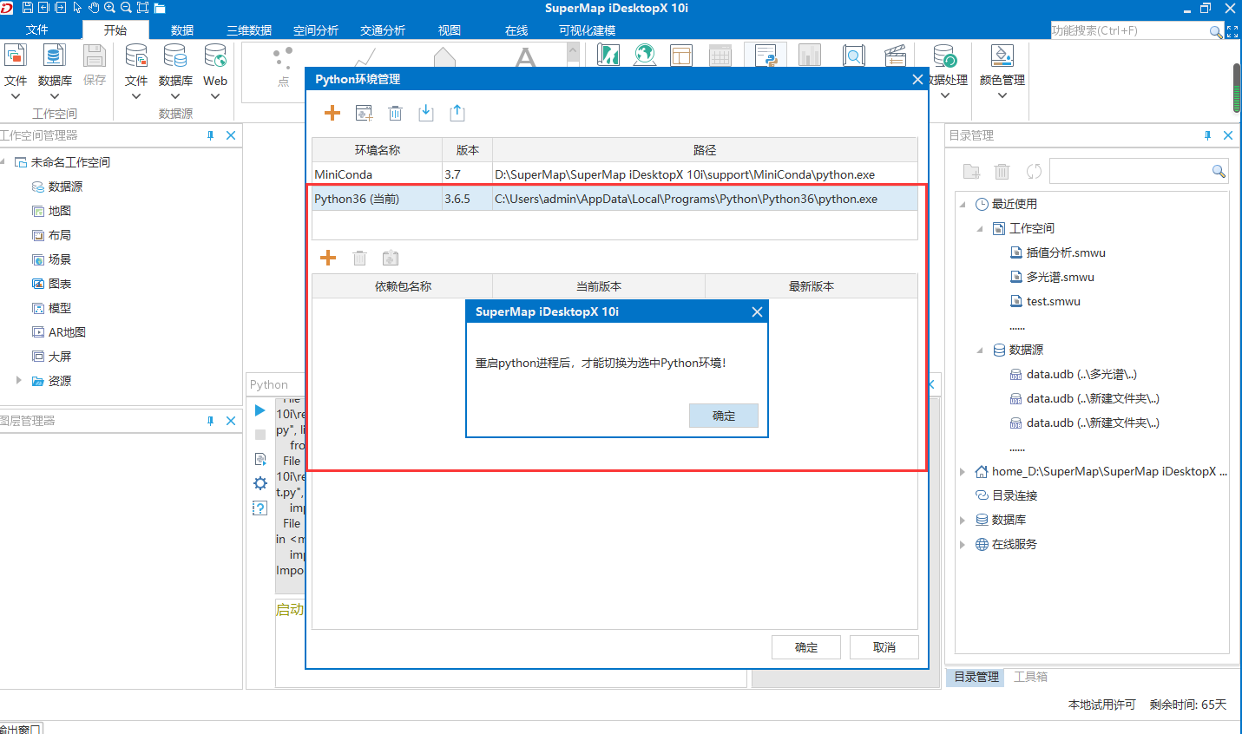
Task: Click 确定 in the restart-python message box
Action: coord(723,416)
